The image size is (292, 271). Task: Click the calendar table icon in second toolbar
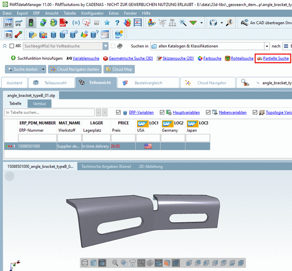coord(105,34)
